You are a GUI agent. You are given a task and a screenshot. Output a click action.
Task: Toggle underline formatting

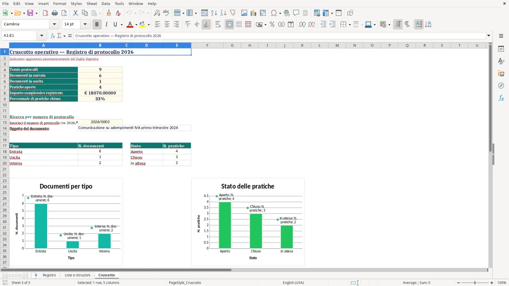point(115,25)
